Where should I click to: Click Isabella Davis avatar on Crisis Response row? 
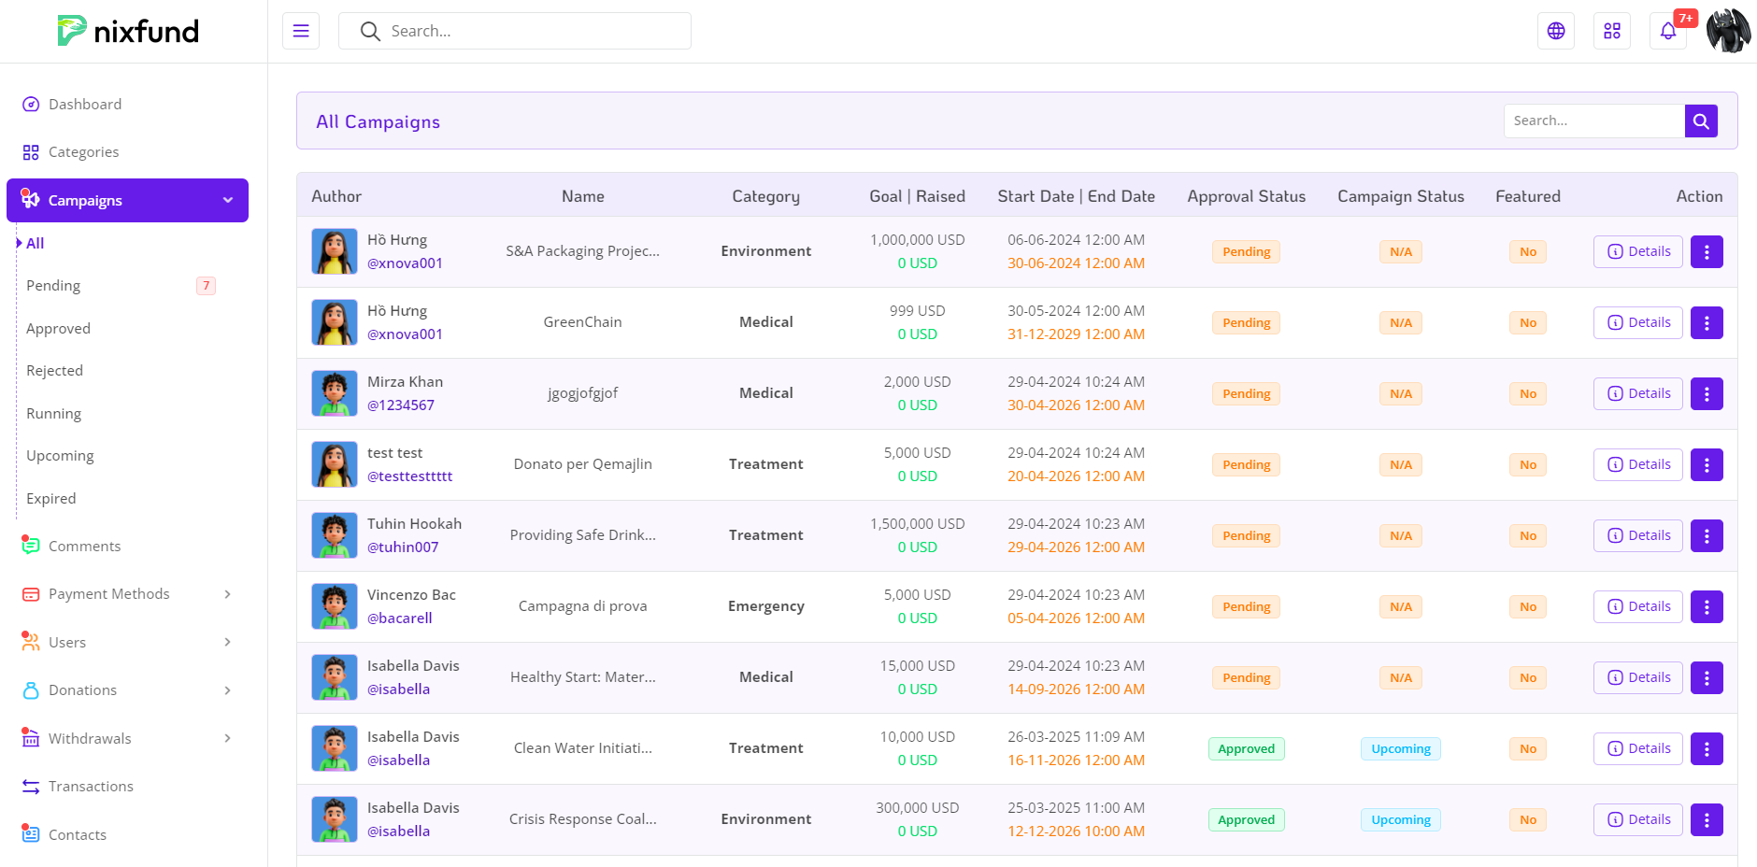coord(335,819)
